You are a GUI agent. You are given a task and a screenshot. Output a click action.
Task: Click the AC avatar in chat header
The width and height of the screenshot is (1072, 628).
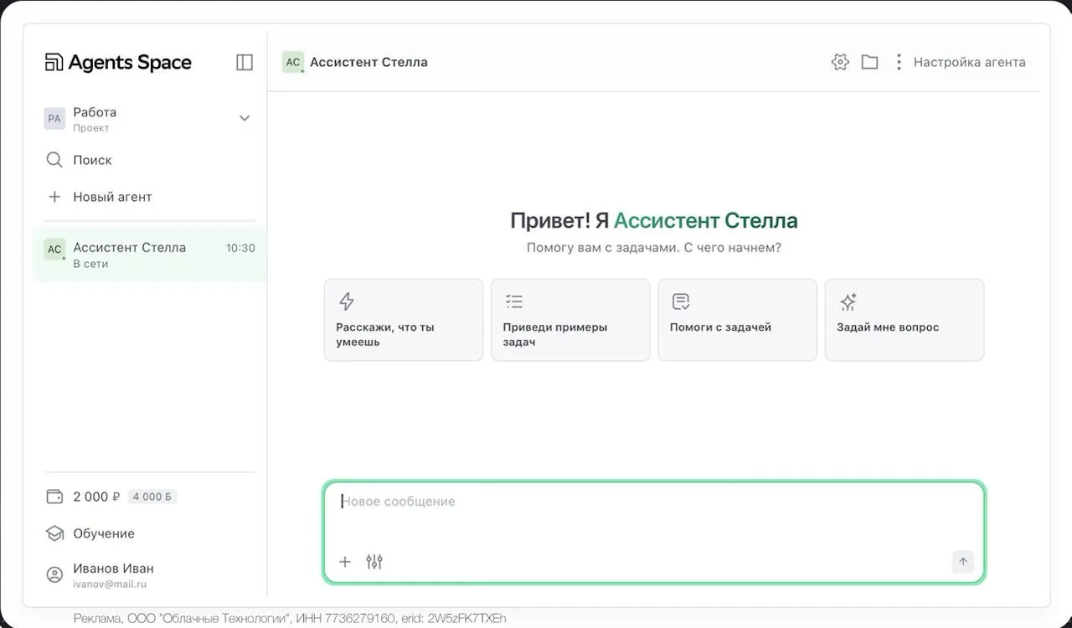[293, 62]
